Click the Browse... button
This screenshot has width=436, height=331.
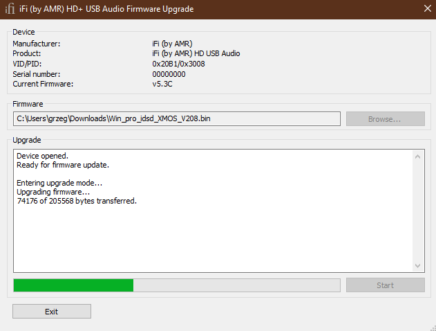pos(385,119)
